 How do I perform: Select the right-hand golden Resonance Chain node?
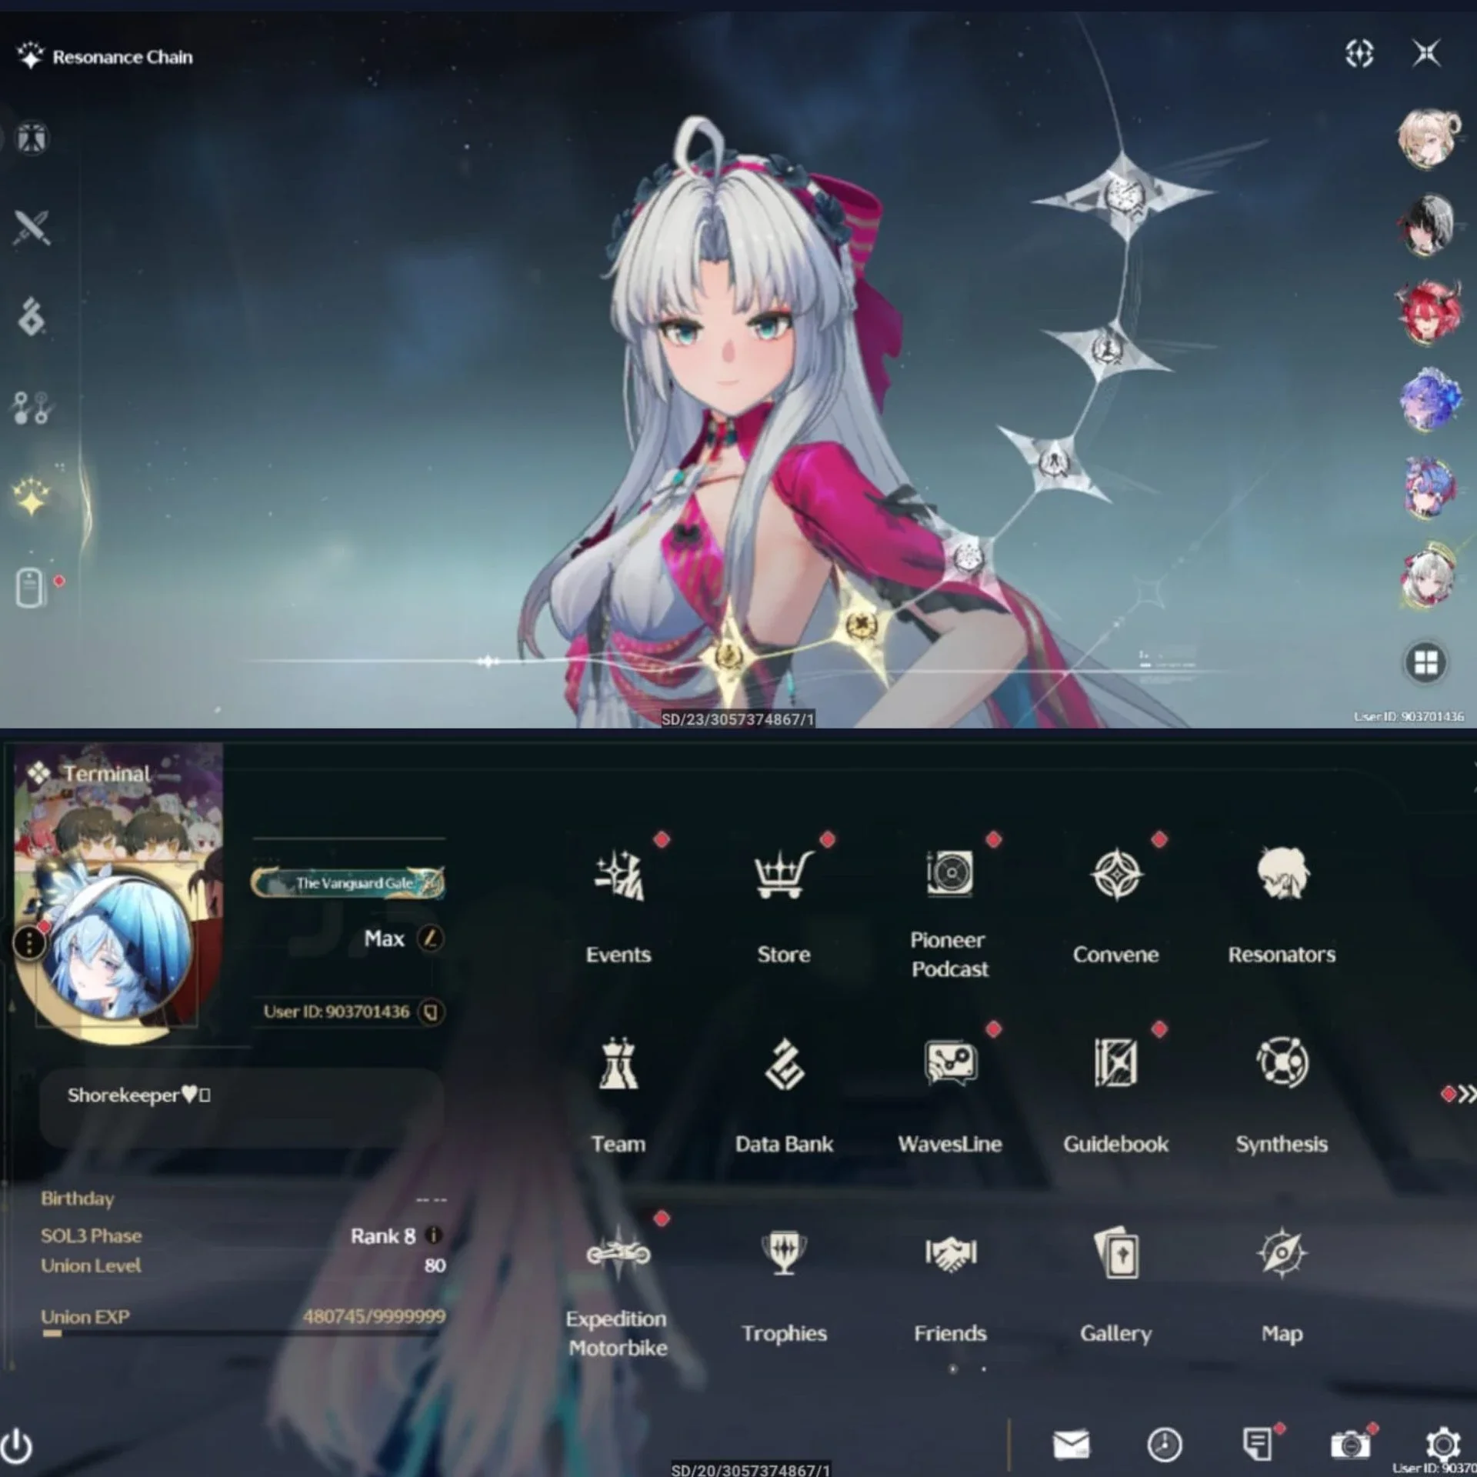coord(862,624)
